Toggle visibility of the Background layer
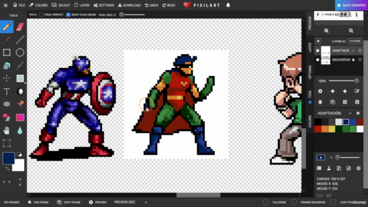Image resolution: width=368 pixels, height=207 pixels. 317,60
